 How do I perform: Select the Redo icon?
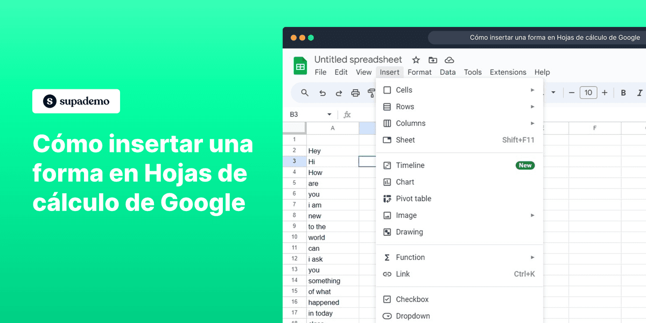[x=339, y=93]
